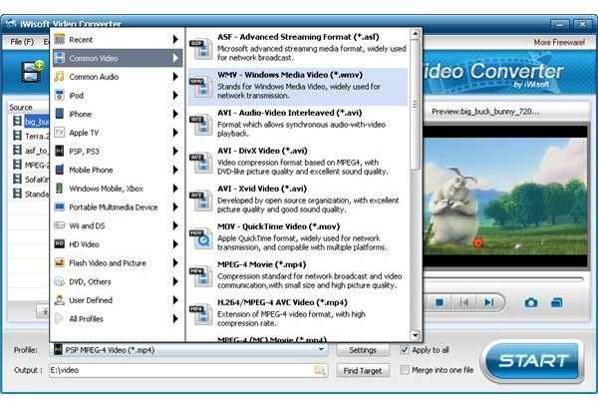Click the Big Buck Bunny preview video

505,197
